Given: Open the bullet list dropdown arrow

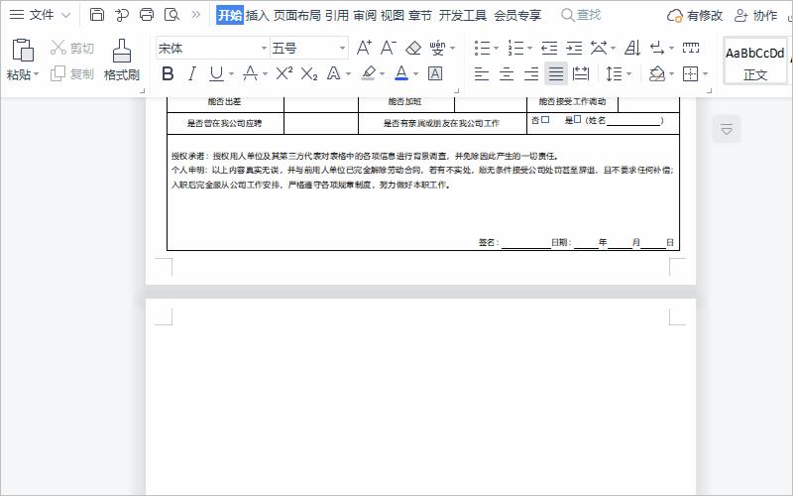Looking at the screenshot, I should pos(497,48).
